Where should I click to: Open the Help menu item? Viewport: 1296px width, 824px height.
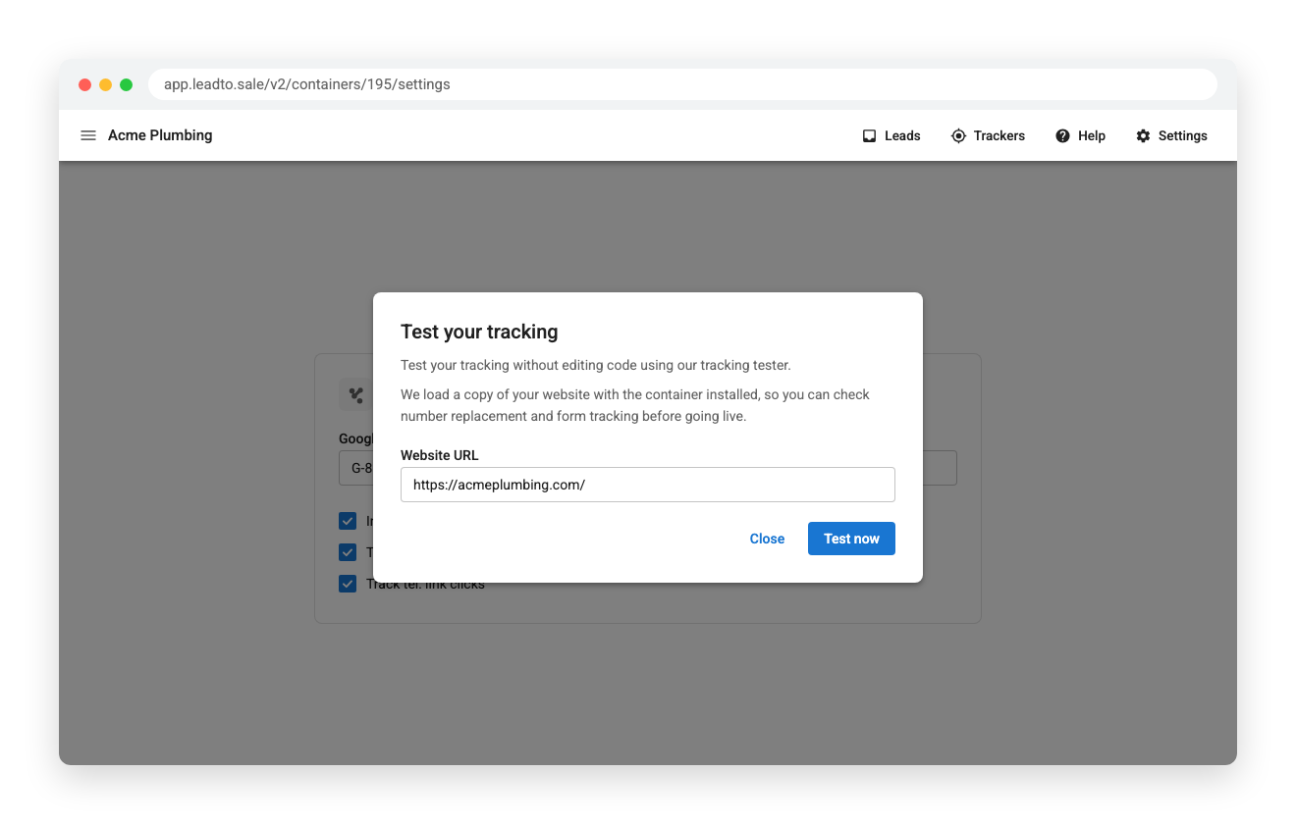click(x=1080, y=135)
